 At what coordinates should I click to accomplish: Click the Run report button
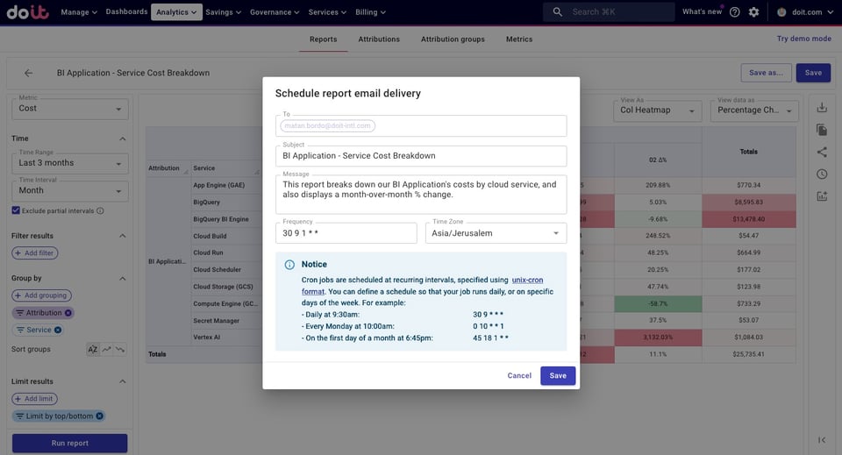[70, 444]
